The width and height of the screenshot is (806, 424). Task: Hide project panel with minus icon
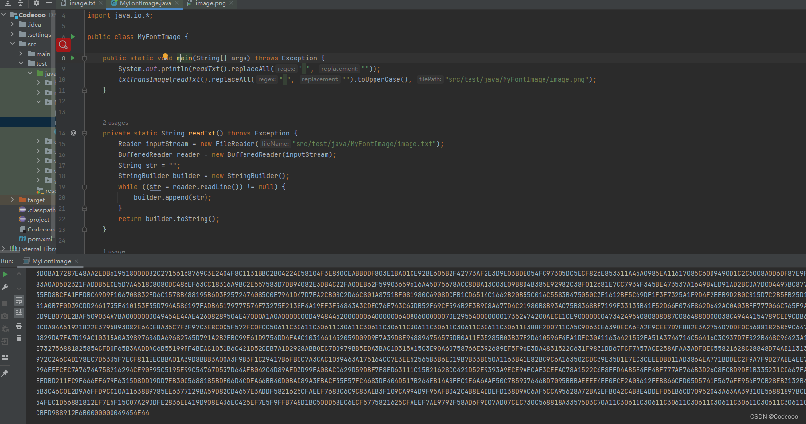(49, 3)
